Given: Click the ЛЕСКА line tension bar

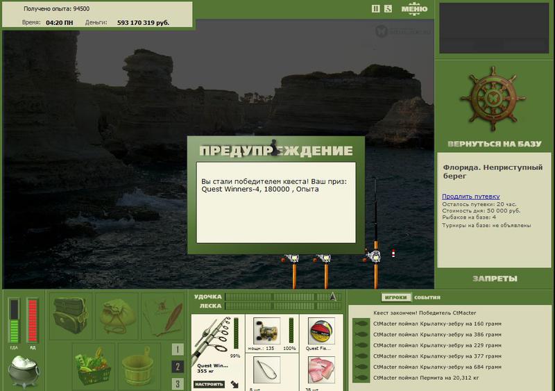Looking at the screenshot, I should 283,306.
